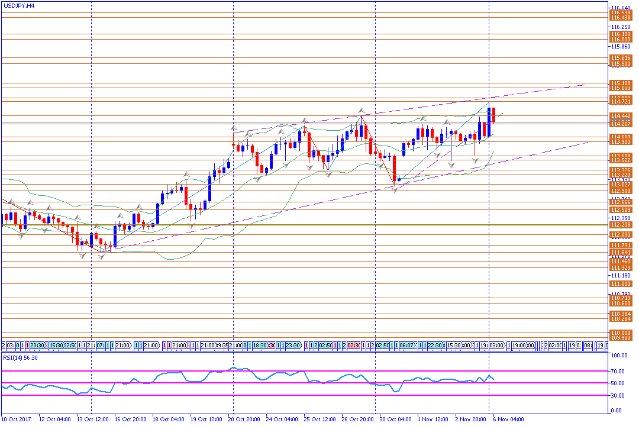Select the 03:00 event marker
The image size is (639, 426).
(x=496, y=345)
